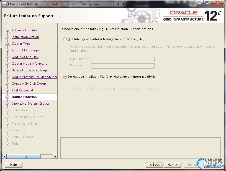Click the Grid Infrastructure Management step bullet

pyautogui.click(x=7, y=77)
